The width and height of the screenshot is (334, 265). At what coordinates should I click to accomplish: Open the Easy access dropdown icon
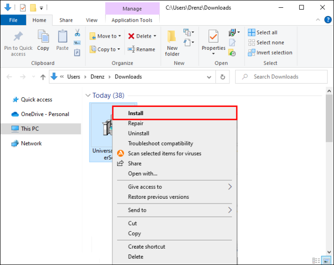188,43
